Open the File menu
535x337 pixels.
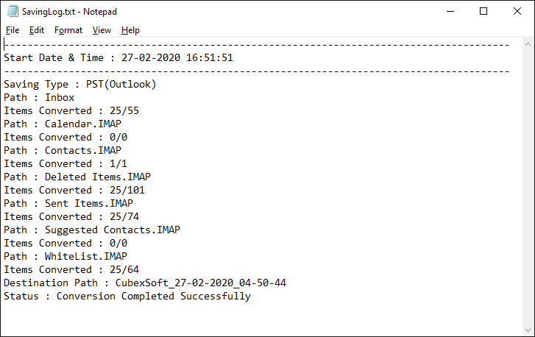pyautogui.click(x=13, y=30)
